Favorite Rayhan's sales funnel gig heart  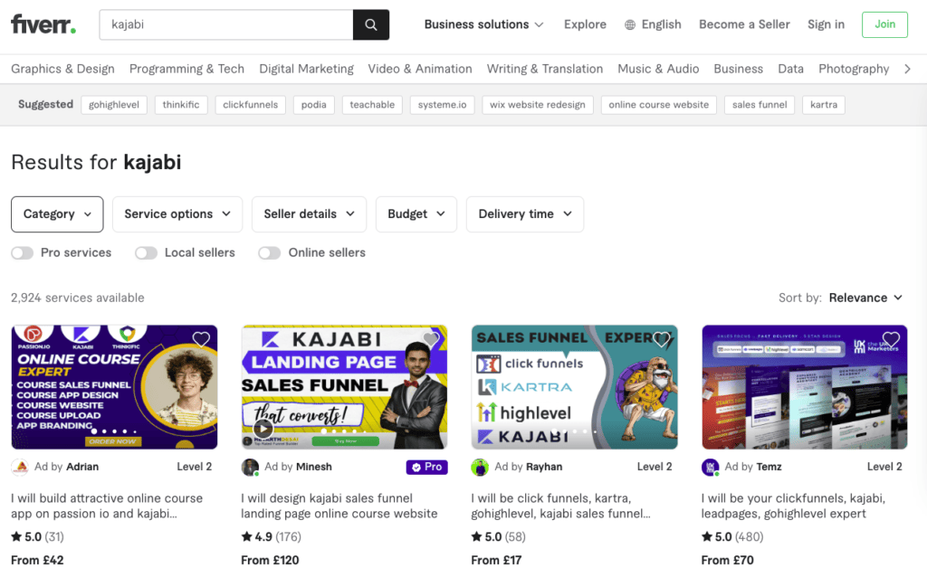[661, 339]
